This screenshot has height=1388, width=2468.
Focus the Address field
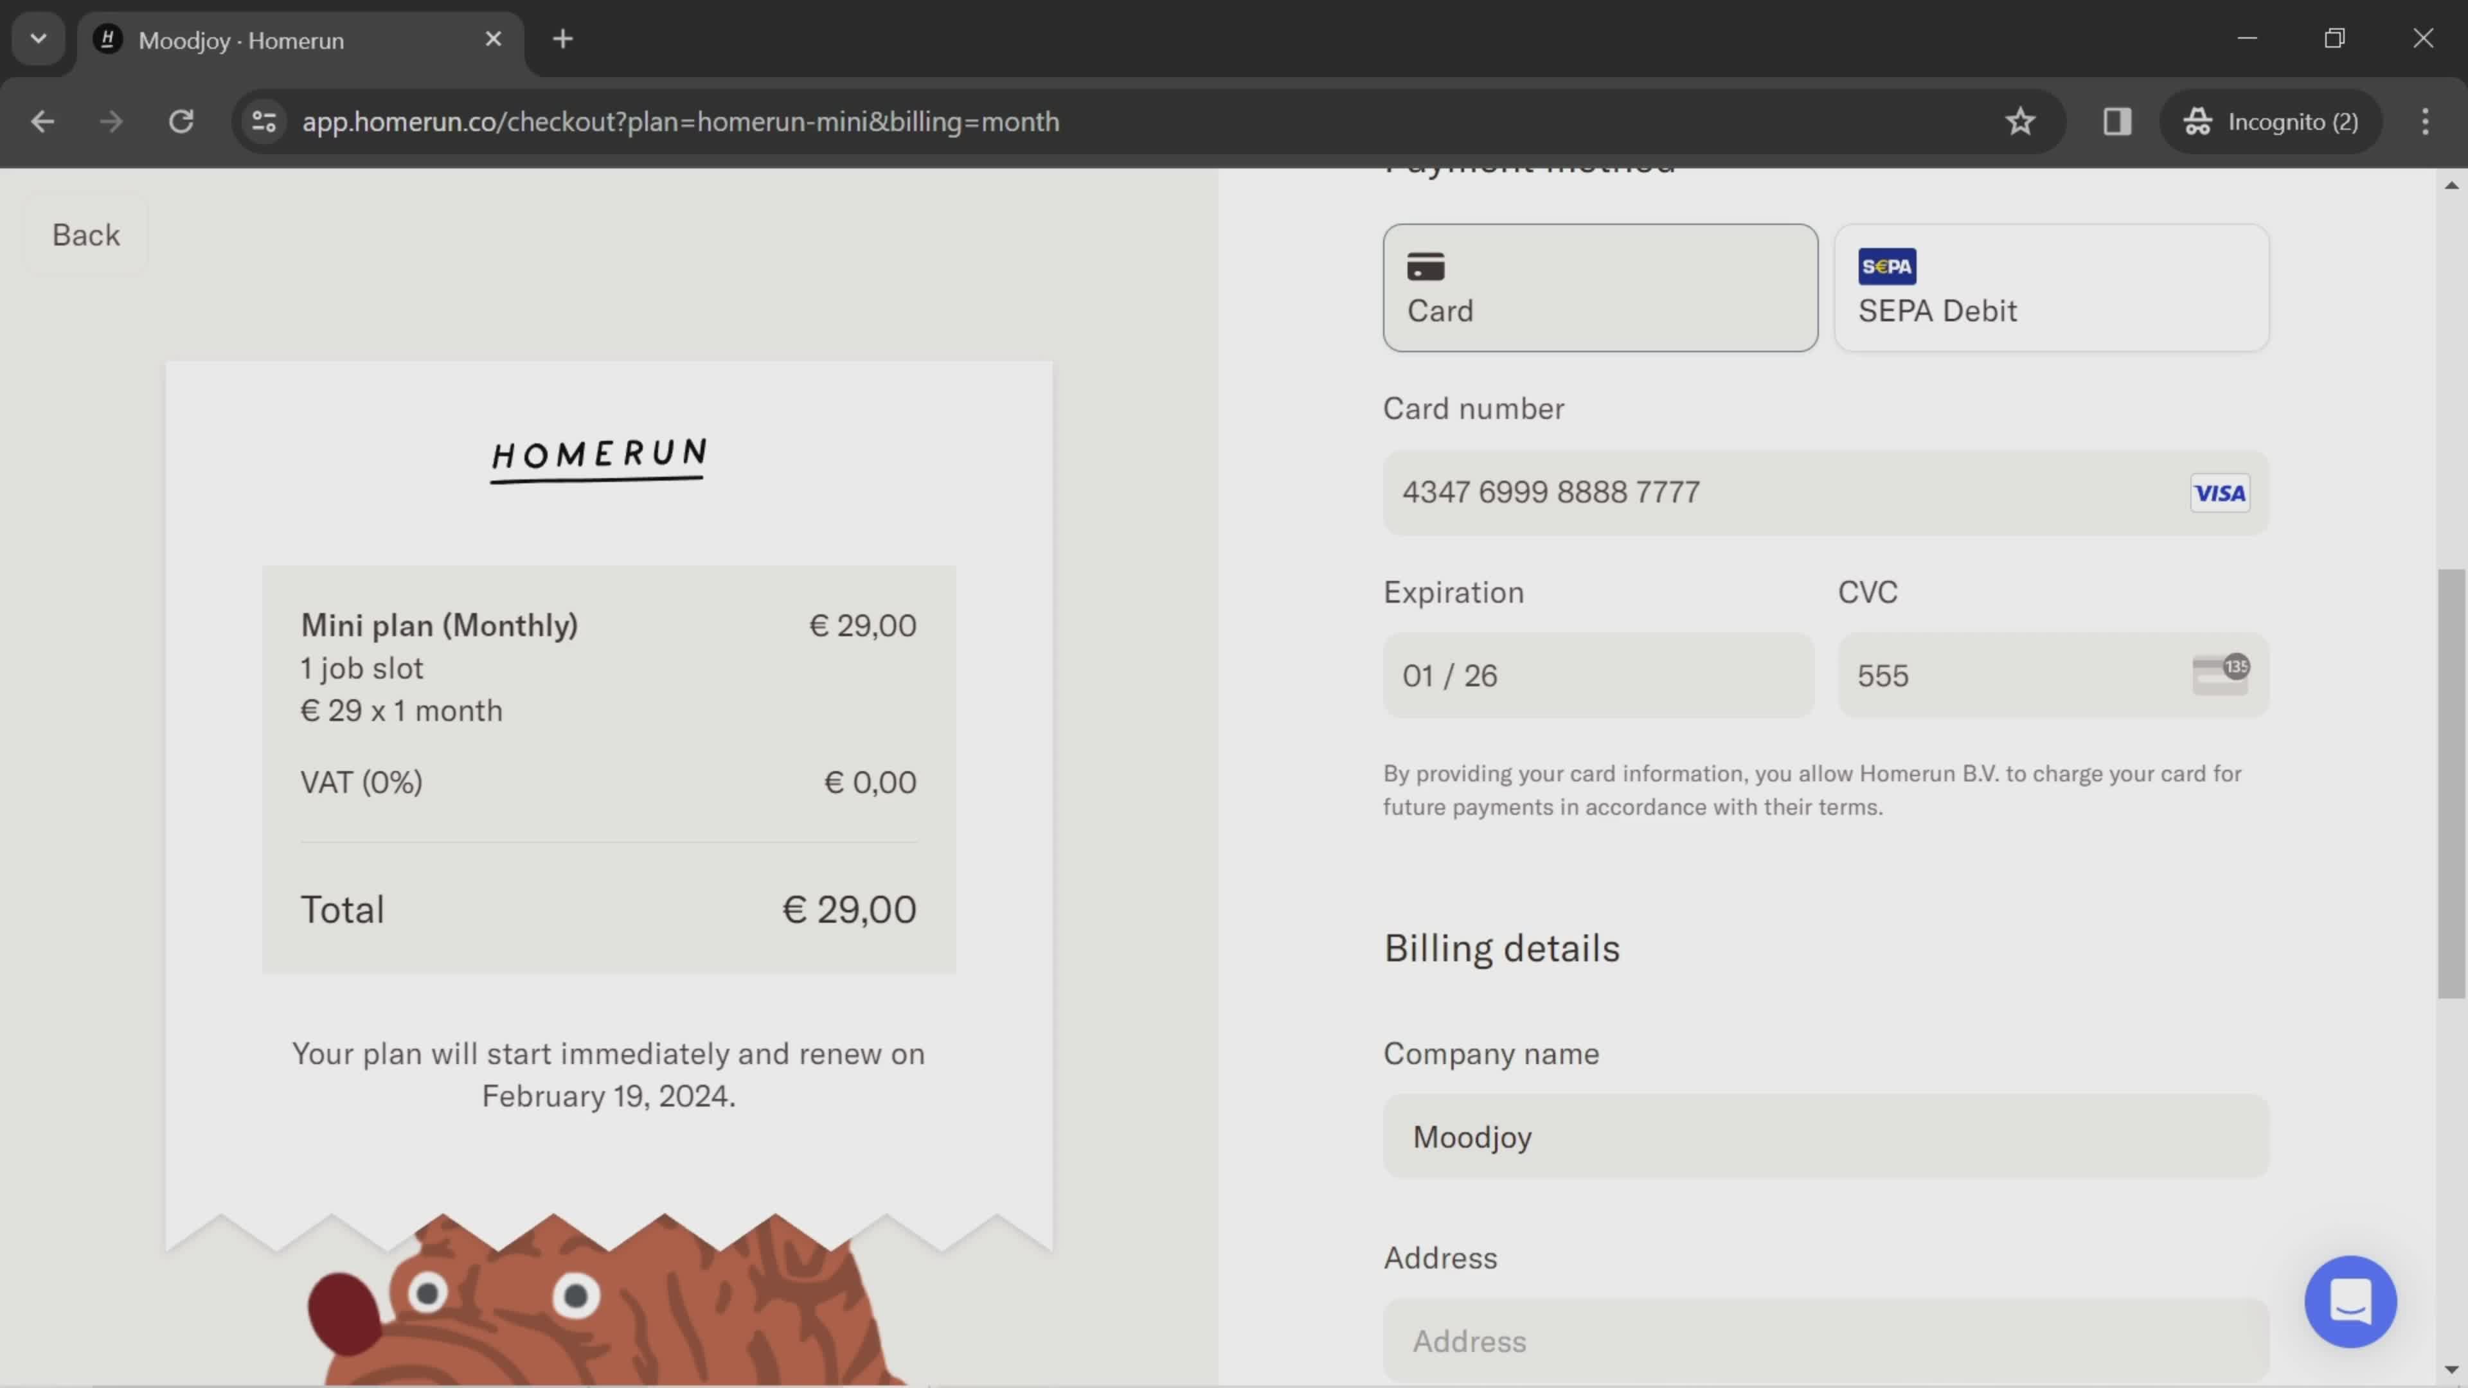[x=1825, y=1340]
